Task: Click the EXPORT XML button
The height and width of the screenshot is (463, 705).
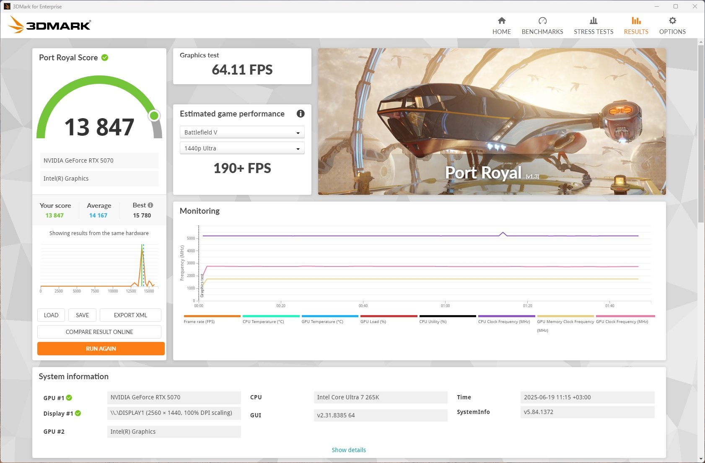Action: [x=130, y=315]
